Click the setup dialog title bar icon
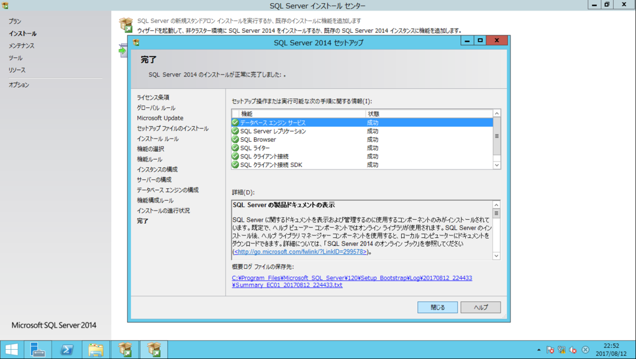The width and height of the screenshot is (636, 359). click(136, 42)
